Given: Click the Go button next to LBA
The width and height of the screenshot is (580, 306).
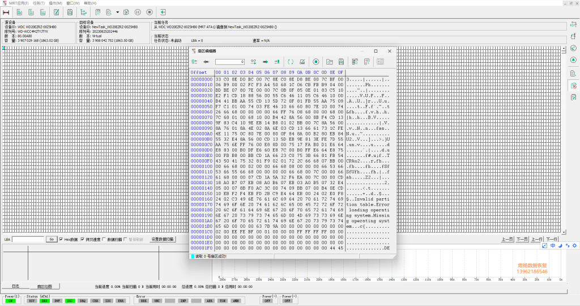Looking at the screenshot, I should click(x=52, y=239).
